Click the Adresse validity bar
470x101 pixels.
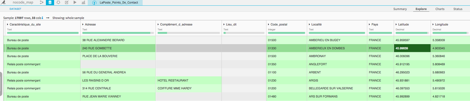(118, 33)
